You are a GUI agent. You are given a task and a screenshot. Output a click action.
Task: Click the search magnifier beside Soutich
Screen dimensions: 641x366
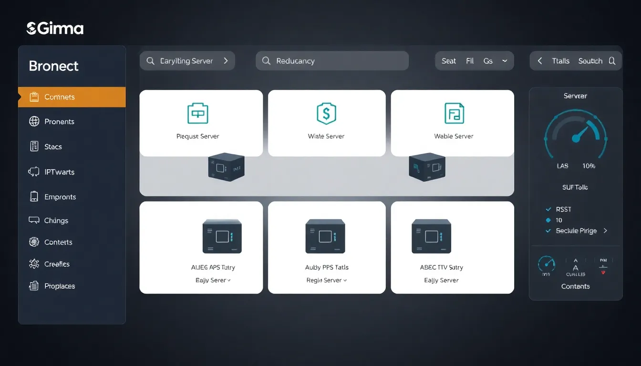[x=612, y=61]
